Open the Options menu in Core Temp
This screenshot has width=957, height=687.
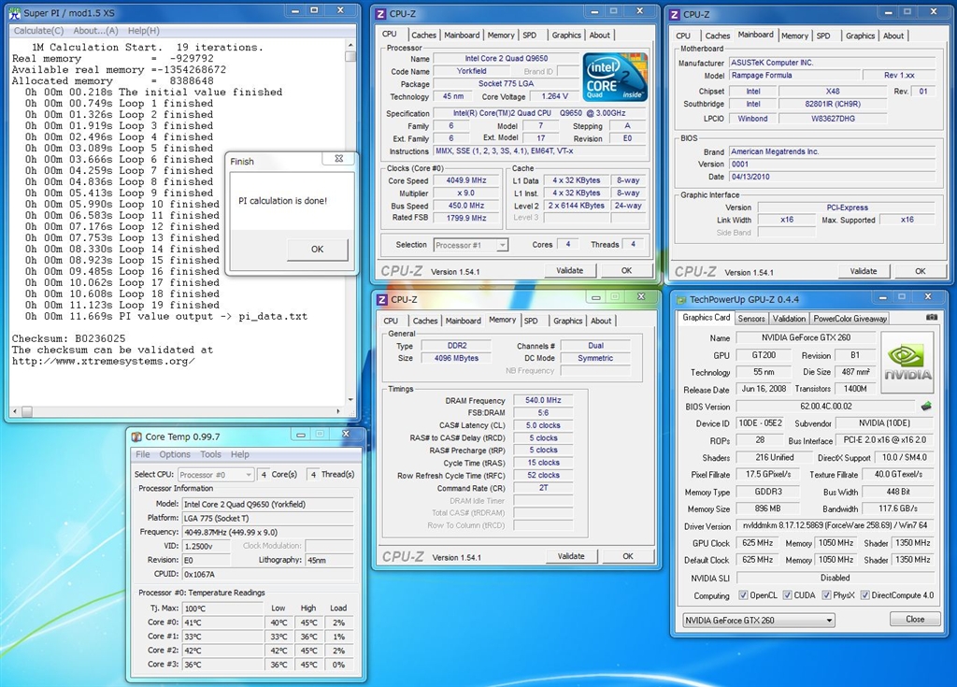tap(174, 454)
